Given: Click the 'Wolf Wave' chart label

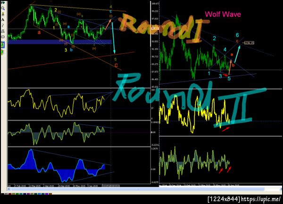Looking at the screenshot, I should click(223, 14).
